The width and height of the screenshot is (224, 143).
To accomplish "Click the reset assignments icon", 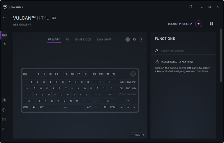I will point(134,40).
